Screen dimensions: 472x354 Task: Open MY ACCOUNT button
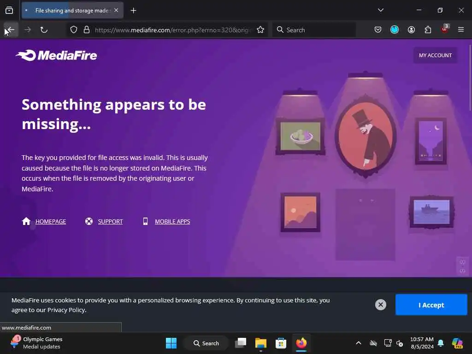[x=435, y=55]
